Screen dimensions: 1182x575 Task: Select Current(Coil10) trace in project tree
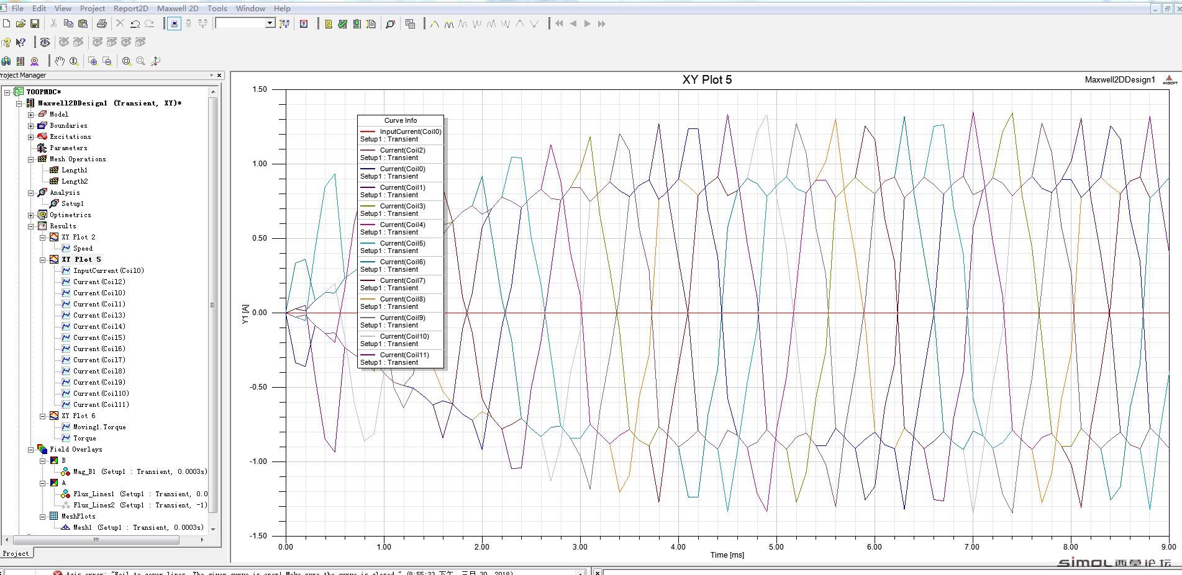tap(101, 393)
